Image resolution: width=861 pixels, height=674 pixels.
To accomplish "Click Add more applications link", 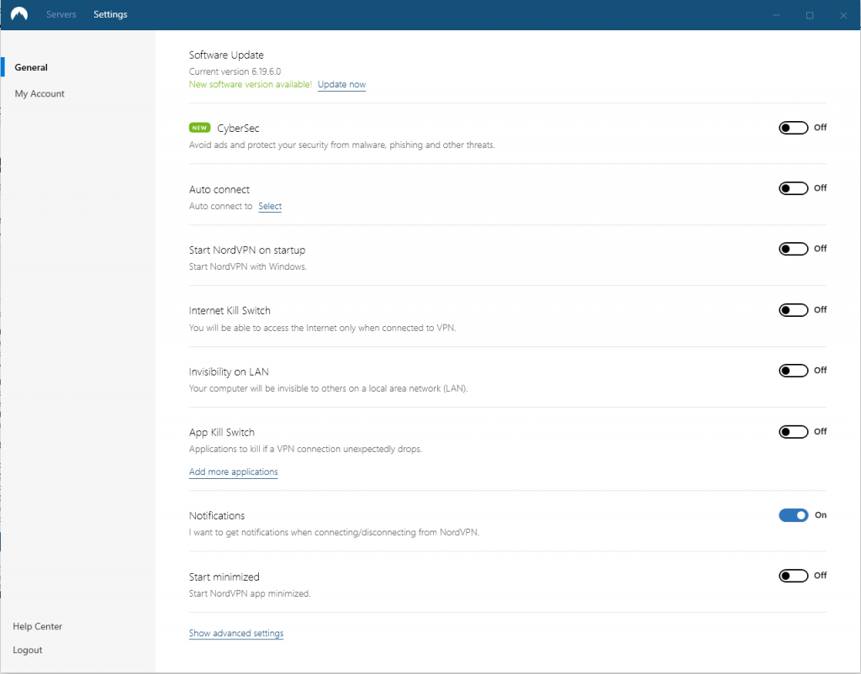I will coord(234,472).
